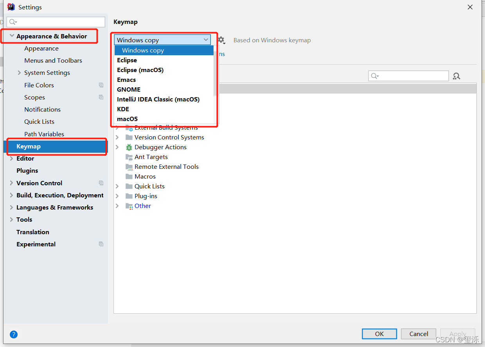Image resolution: width=485 pixels, height=347 pixels.
Task: Open the Plugins settings page
Action: [27, 171]
